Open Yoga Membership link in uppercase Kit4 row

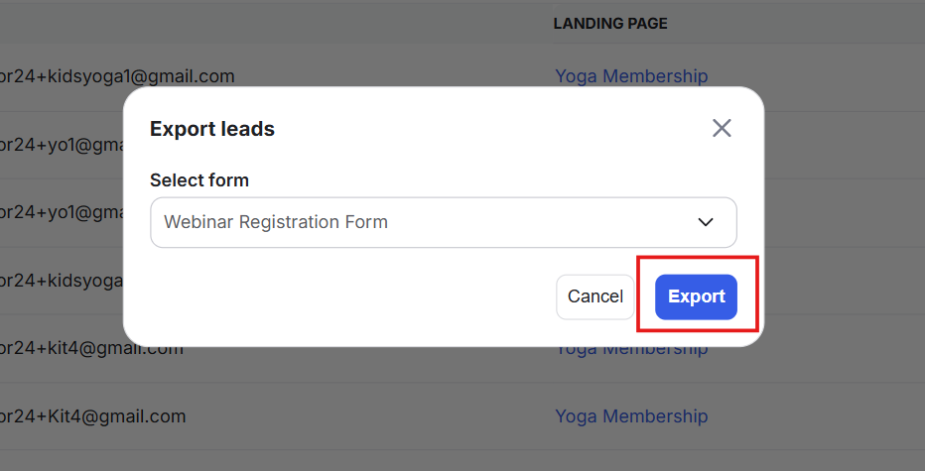[631, 416]
